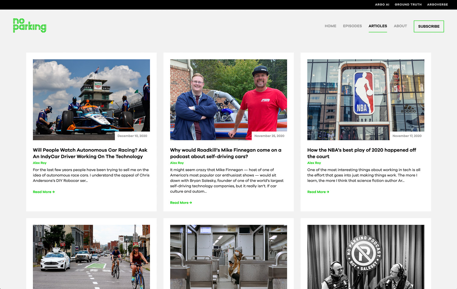Open the About page

point(400,26)
